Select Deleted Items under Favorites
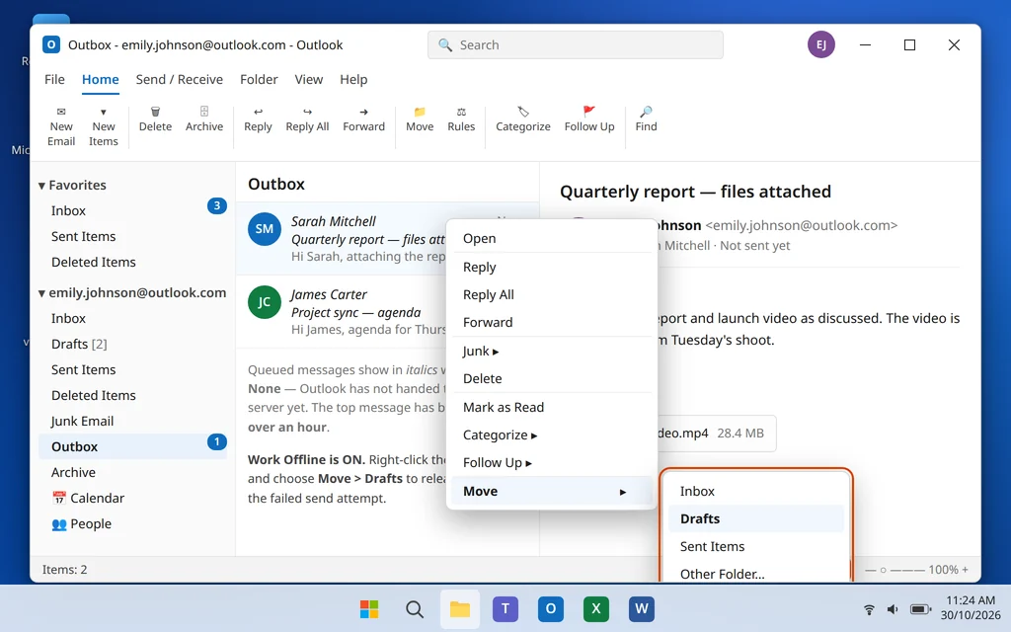 133,262
